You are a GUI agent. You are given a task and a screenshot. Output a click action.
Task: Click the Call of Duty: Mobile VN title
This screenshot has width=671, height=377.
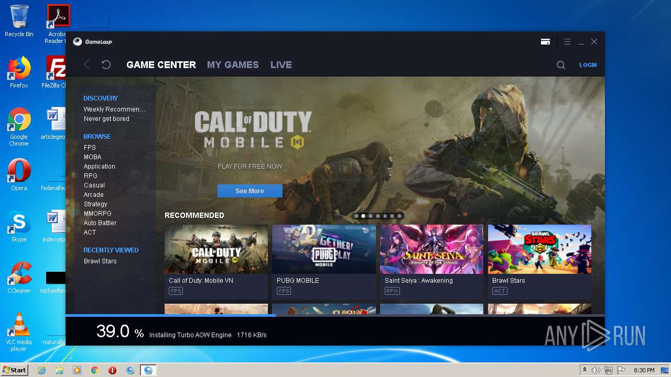point(201,281)
